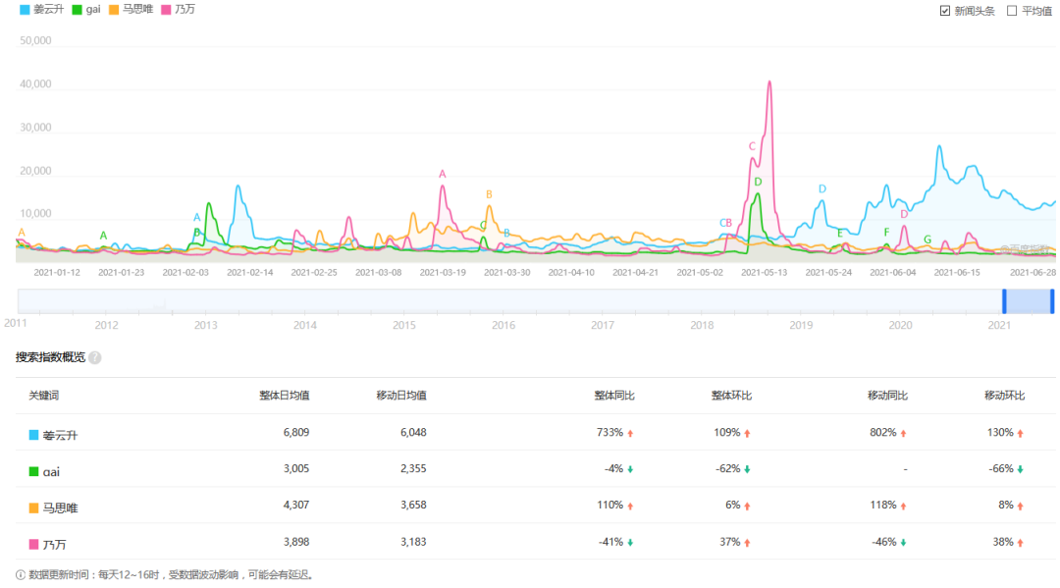The height and width of the screenshot is (588, 1060).
Task: Select orange news marker B on chart
Action: point(489,194)
